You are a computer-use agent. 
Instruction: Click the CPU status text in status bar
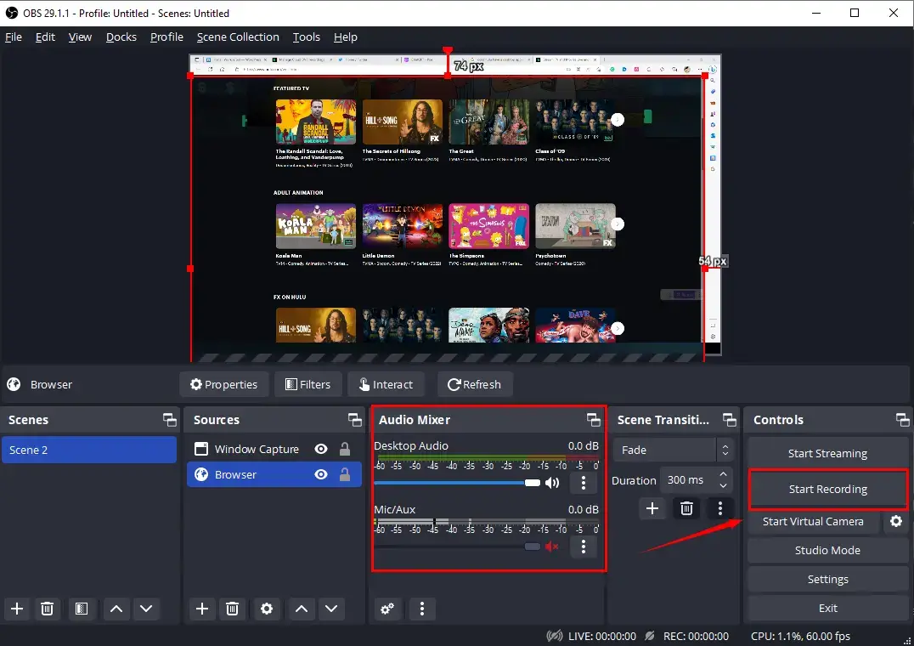(x=800, y=636)
